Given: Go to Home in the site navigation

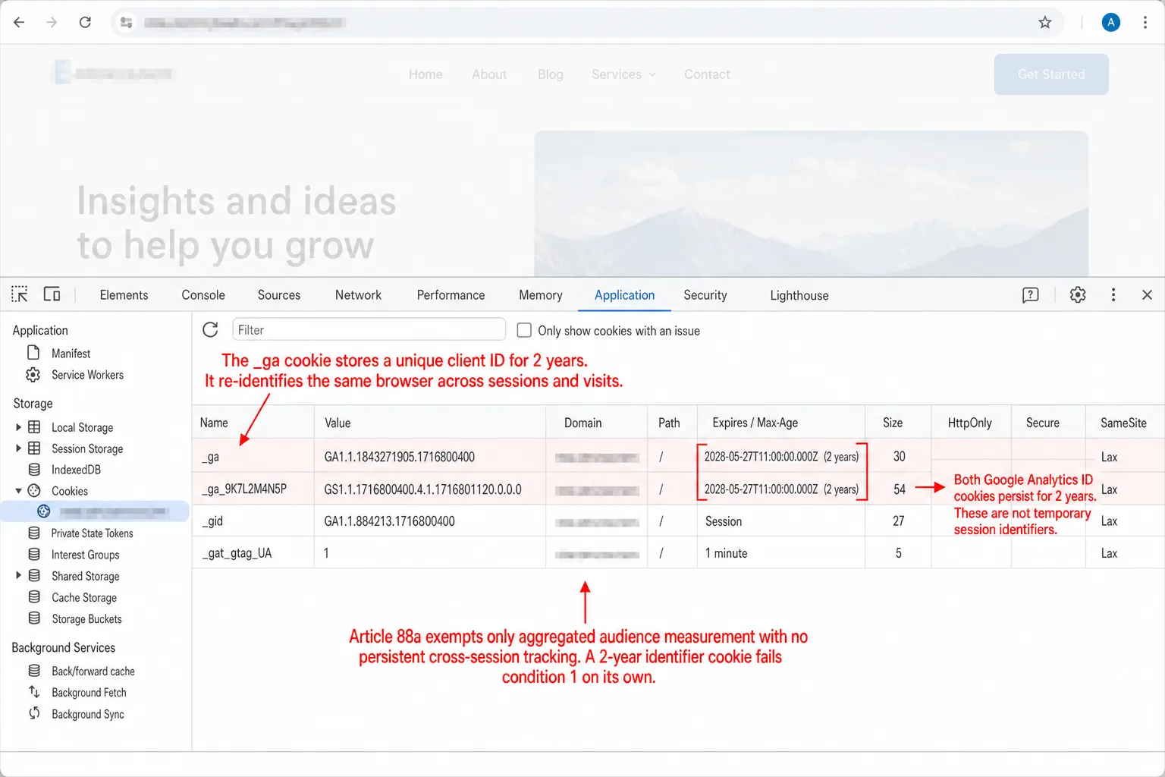Looking at the screenshot, I should [425, 74].
